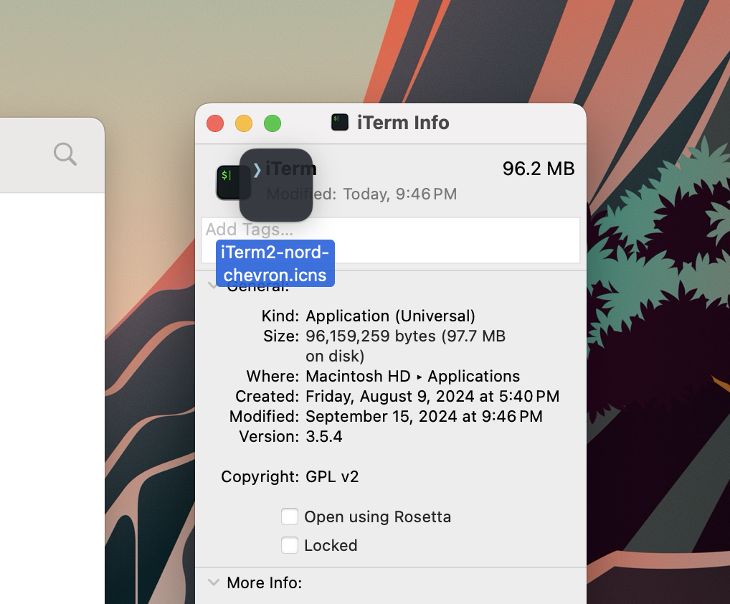Click 'Modified: Today, 9:46 PM' header text
730x604 pixels.
click(361, 194)
